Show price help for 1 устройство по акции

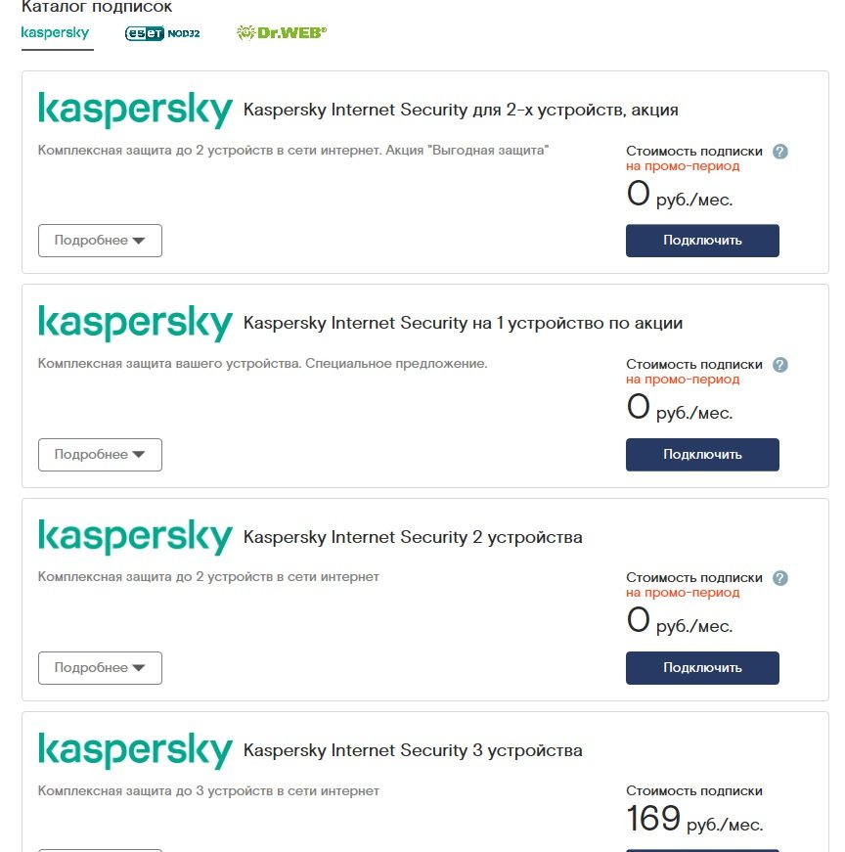(779, 365)
